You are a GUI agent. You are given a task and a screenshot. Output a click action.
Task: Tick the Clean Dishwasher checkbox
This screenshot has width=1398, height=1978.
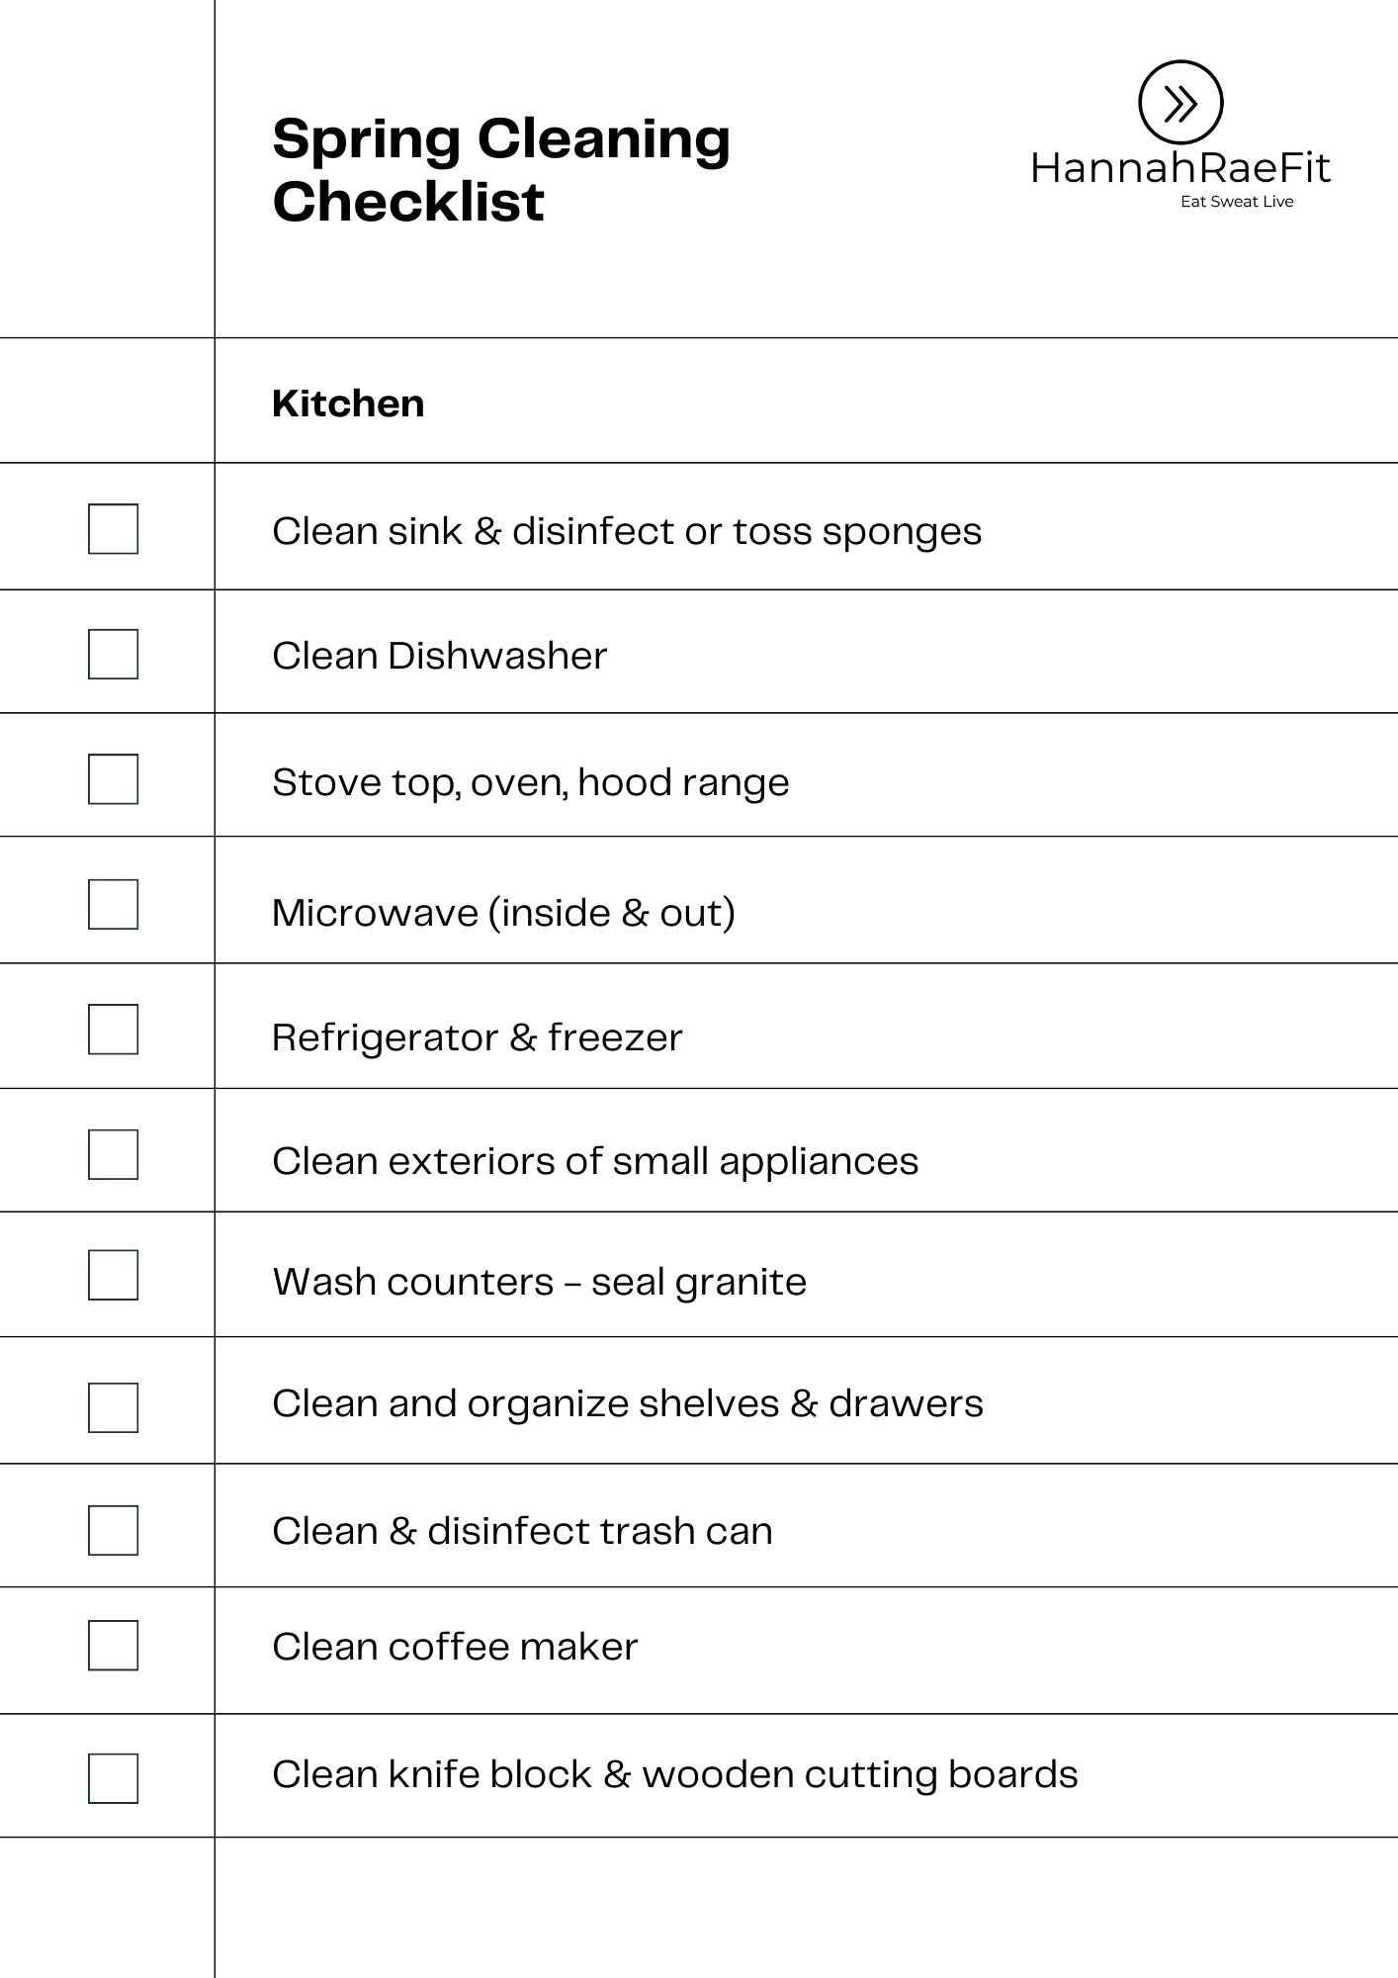(x=113, y=654)
